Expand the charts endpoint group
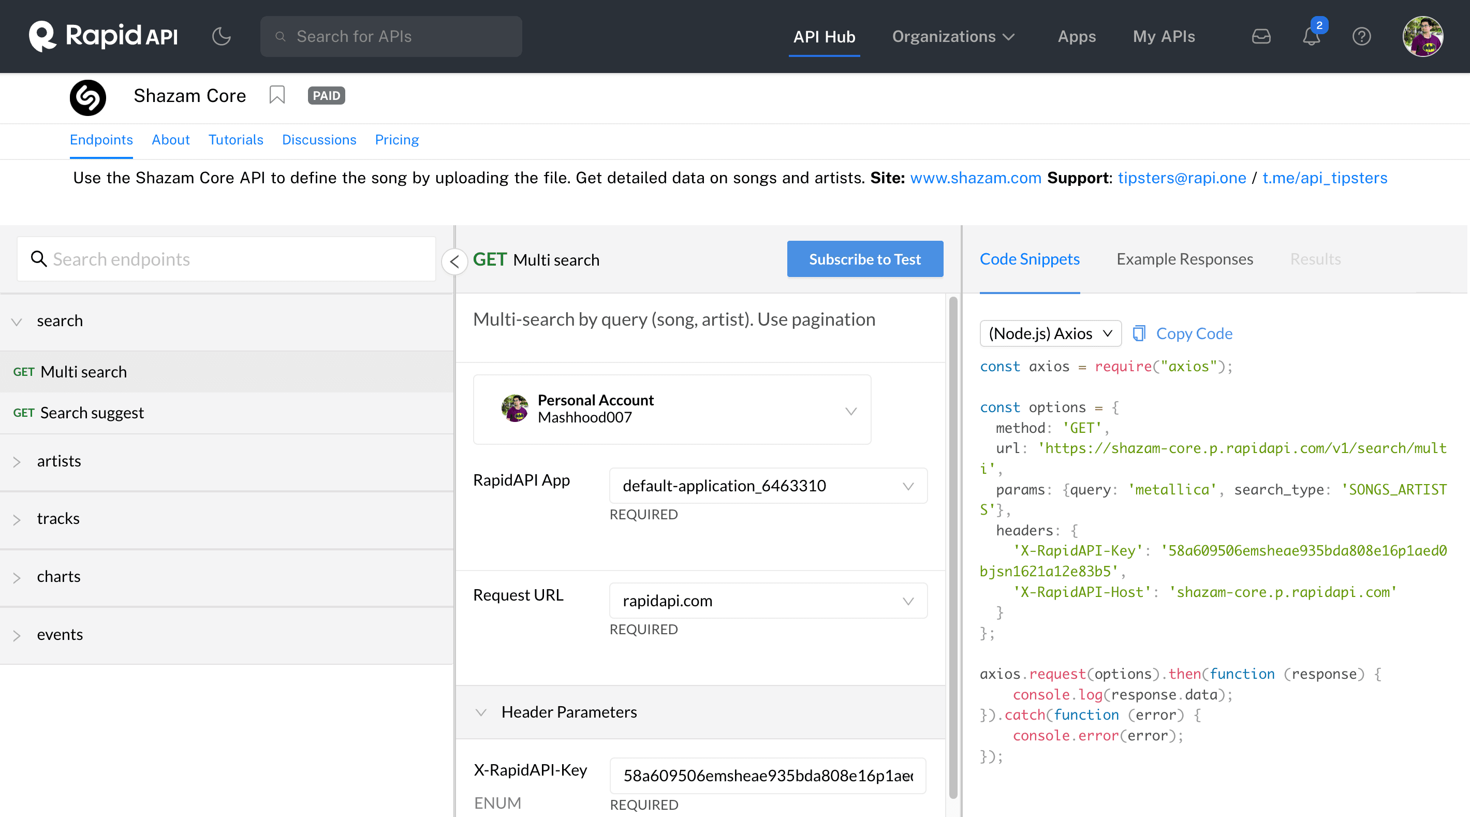1470x817 pixels. (227, 577)
